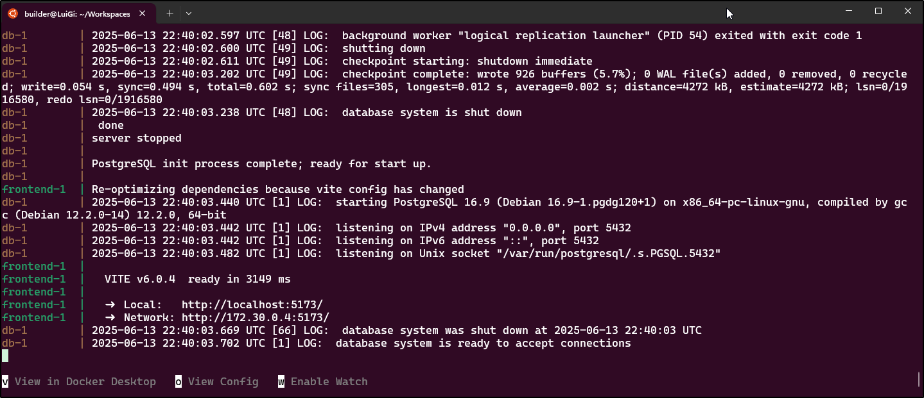Minimize the terminal window

click(849, 11)
